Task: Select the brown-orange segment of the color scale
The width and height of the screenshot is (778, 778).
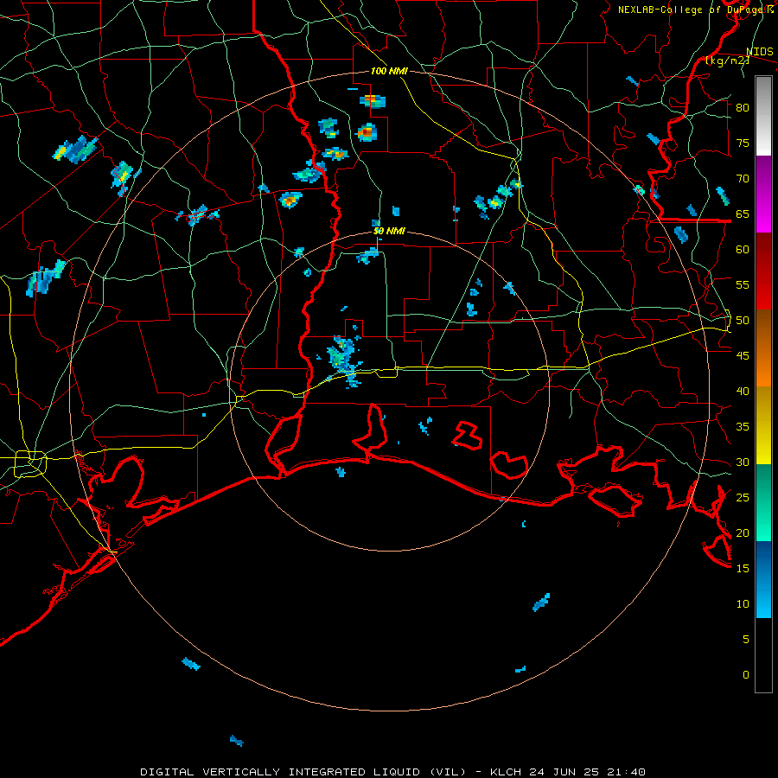Action: tap(763, 348)
